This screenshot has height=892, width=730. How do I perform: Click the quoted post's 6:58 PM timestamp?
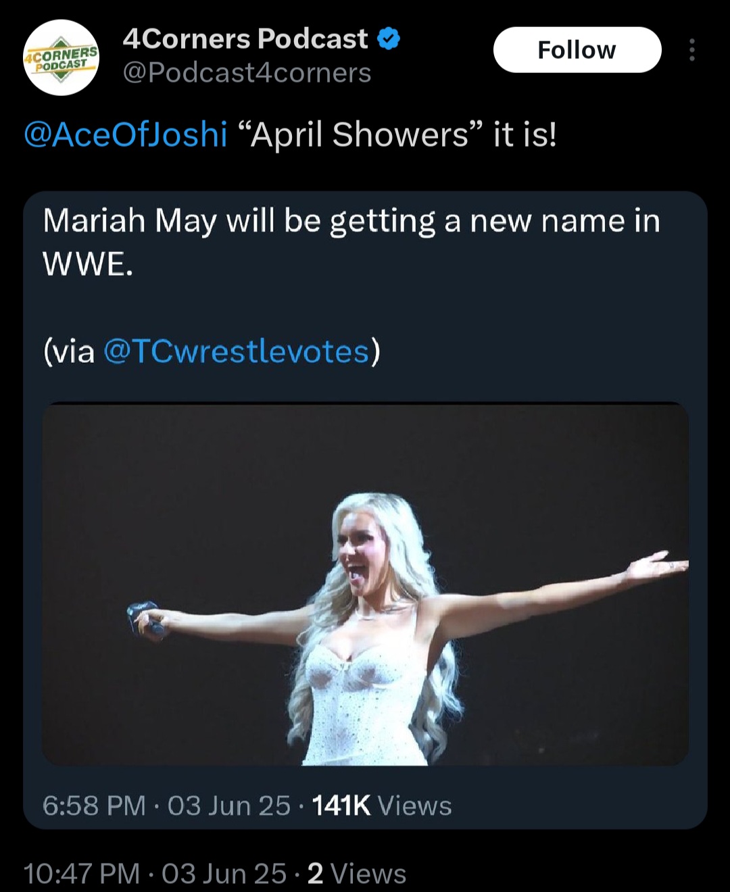tap(94, 806)
